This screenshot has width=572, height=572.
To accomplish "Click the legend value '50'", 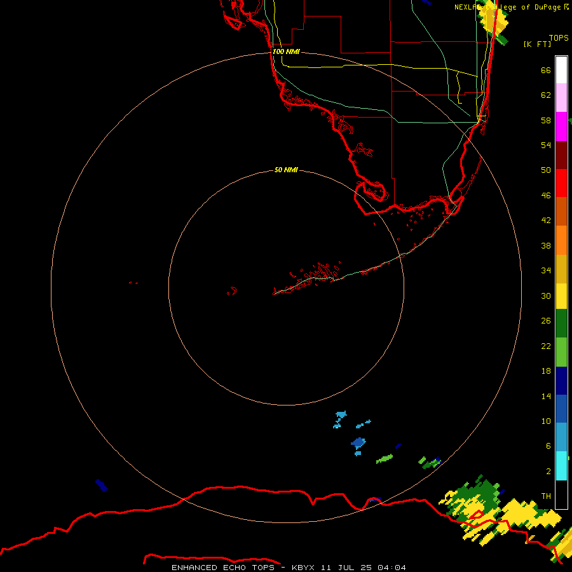I will (x=546, y=170).
